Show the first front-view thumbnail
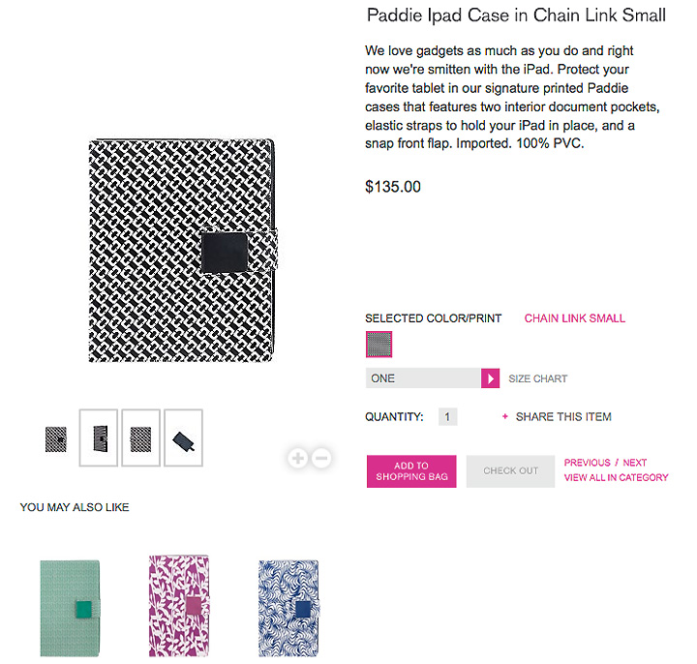697x664 pixels. [56, 438]
